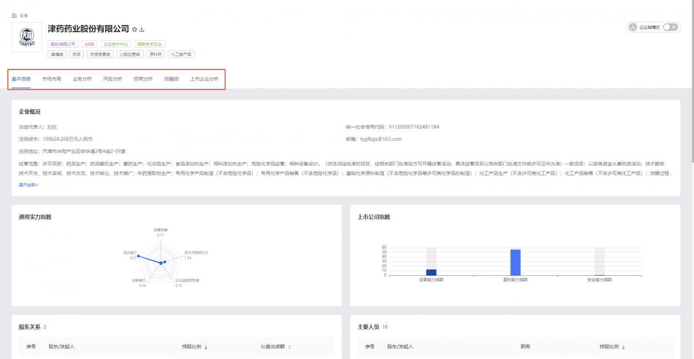Viewport: 694px width, 359px height.
Task: Select the 招商分析 tab
Action: coord(143,79)
